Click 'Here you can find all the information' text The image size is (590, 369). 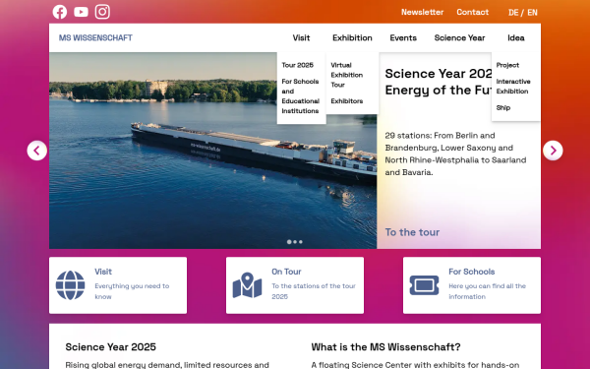pos(487,291)
